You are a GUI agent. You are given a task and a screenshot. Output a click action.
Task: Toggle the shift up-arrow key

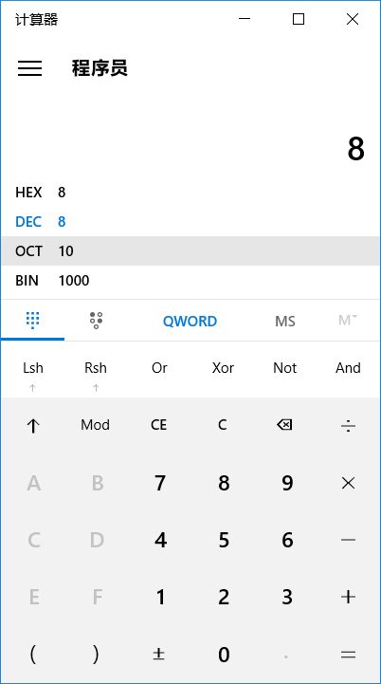pos(32,425)
